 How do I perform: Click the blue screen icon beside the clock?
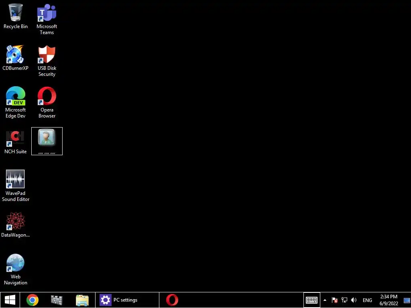(407, 300)
